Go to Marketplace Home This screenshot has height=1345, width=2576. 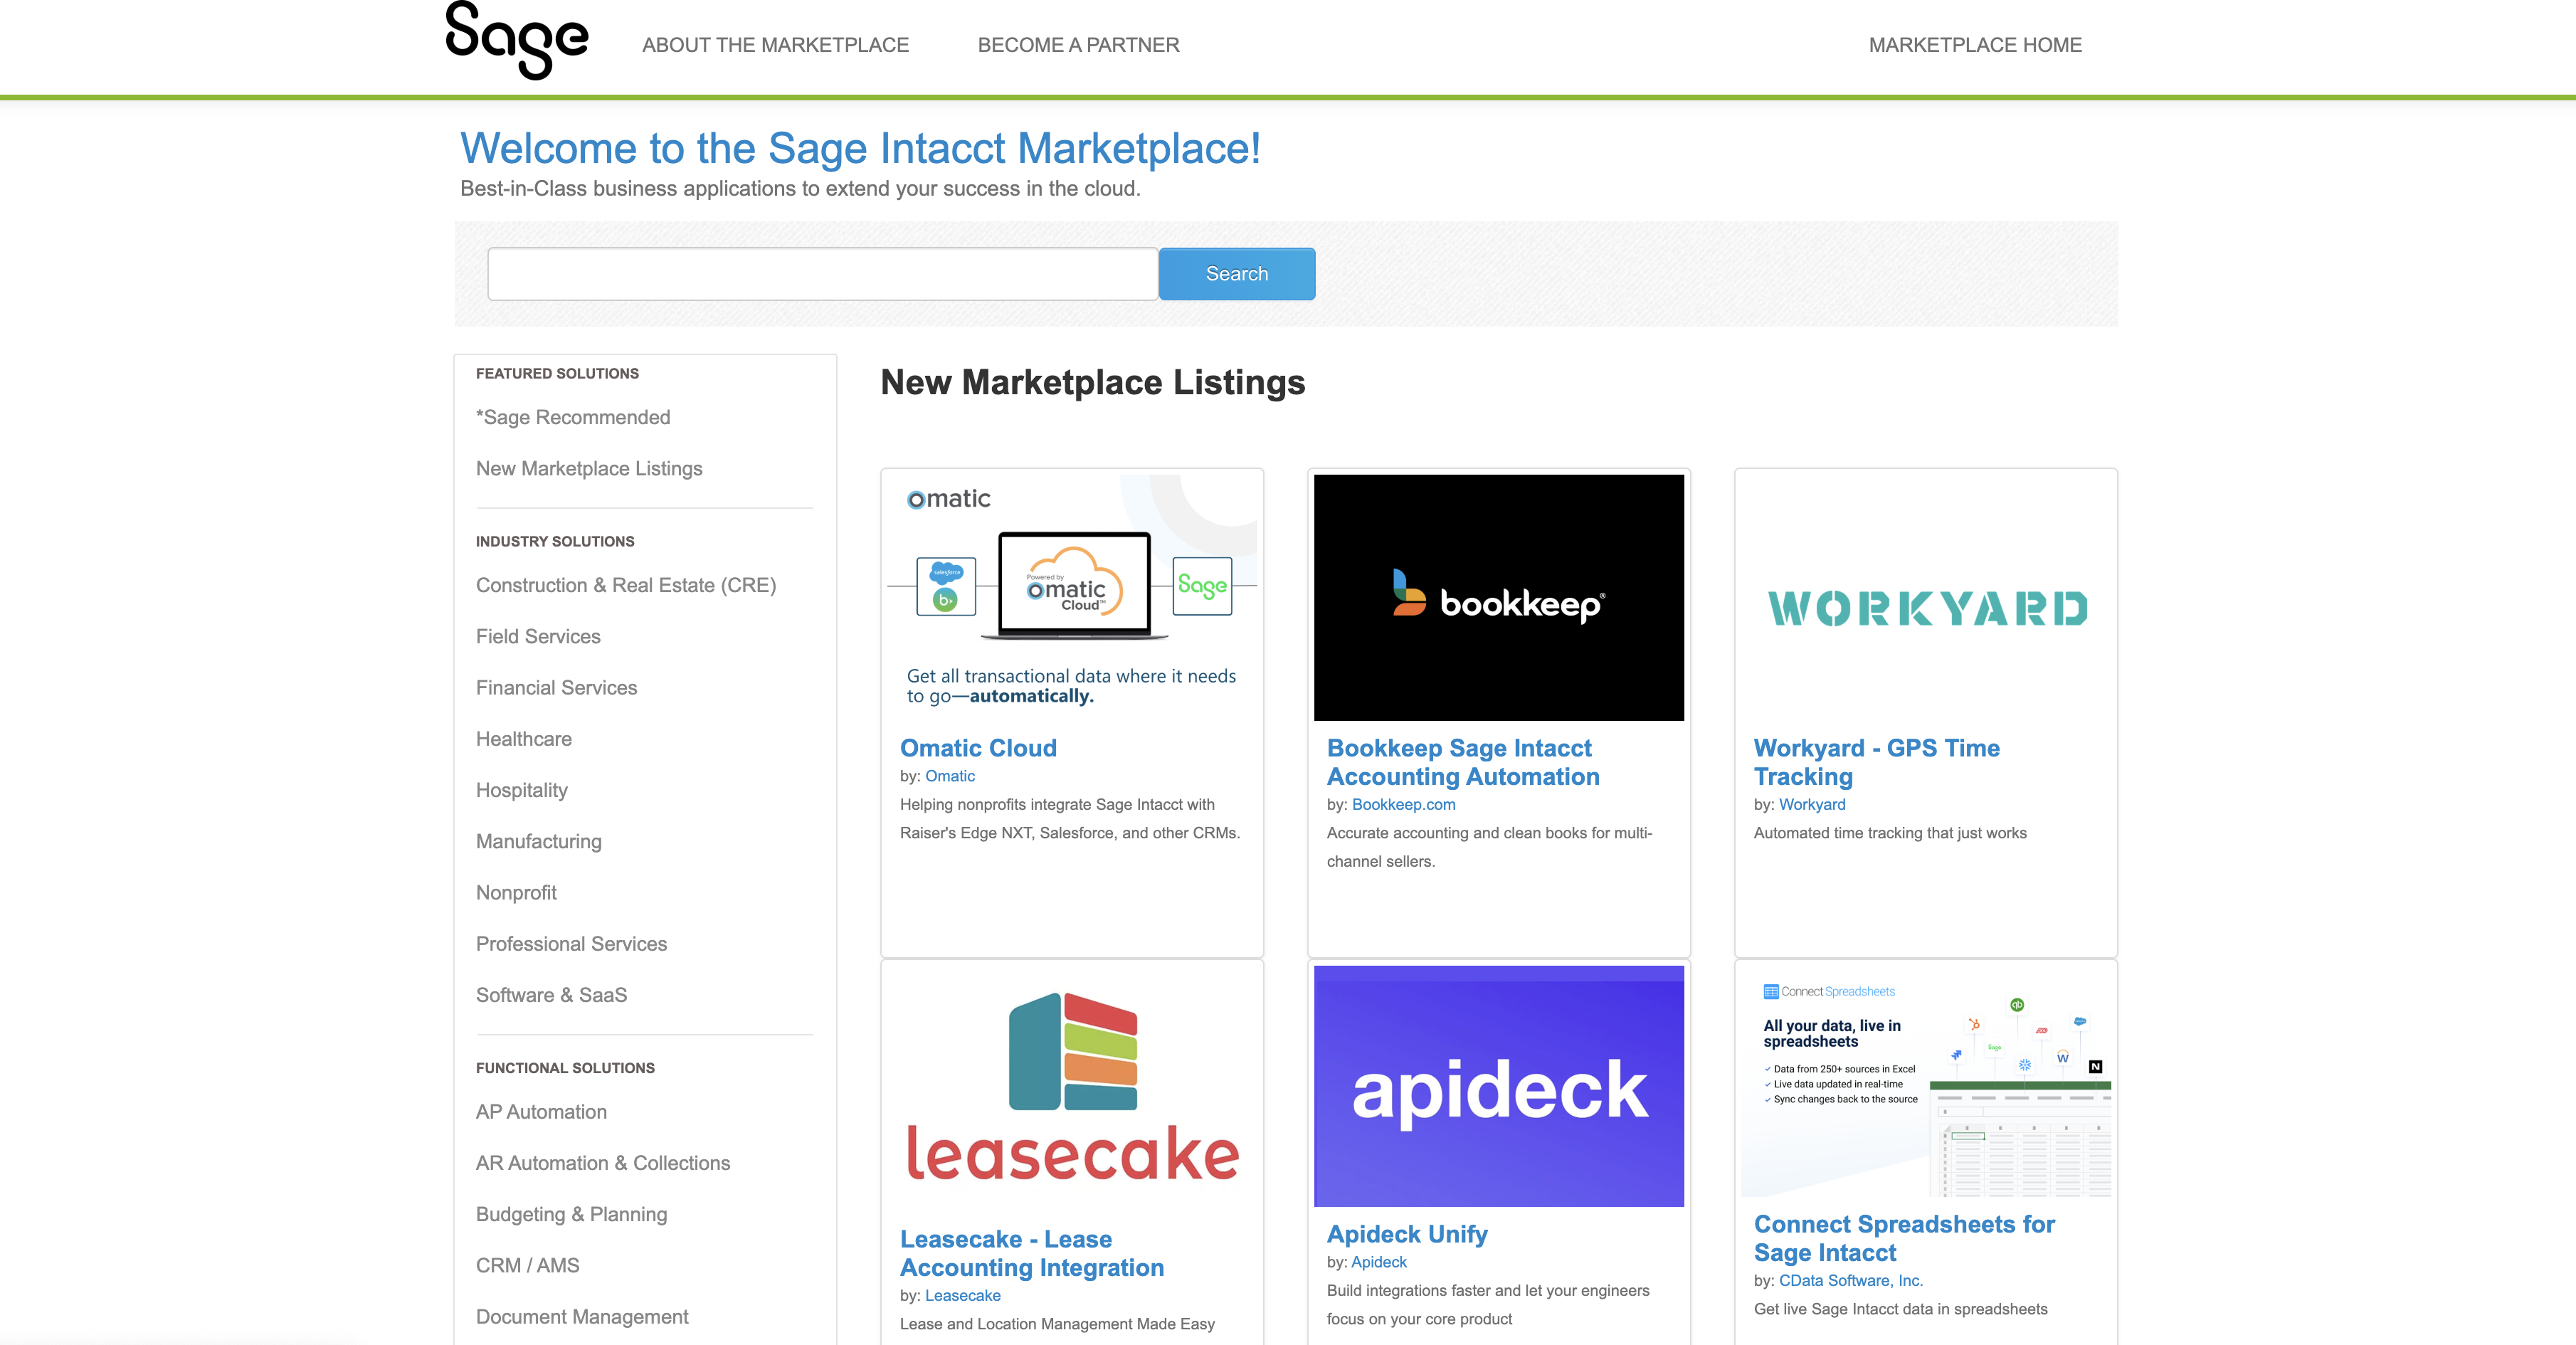click(x=1975, y=45)
